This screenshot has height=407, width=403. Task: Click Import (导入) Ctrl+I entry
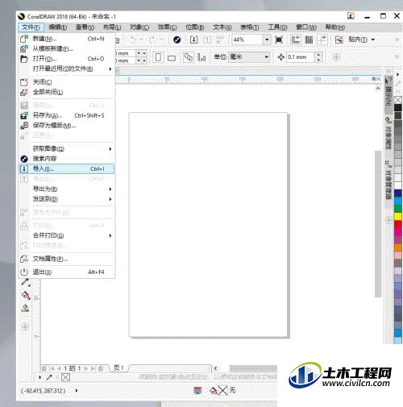pos(67,169)
